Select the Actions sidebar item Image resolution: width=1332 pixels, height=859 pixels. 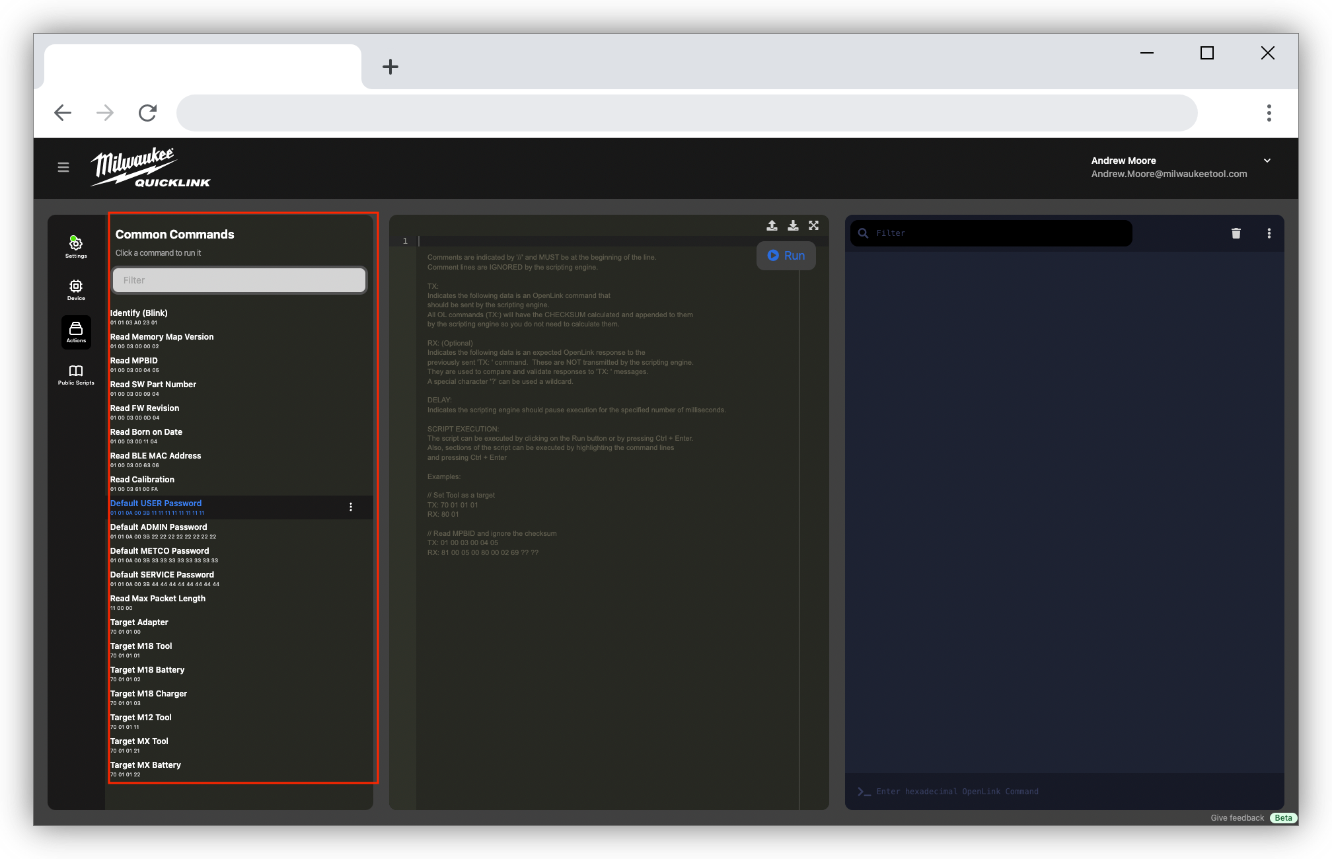coord(76,332)
